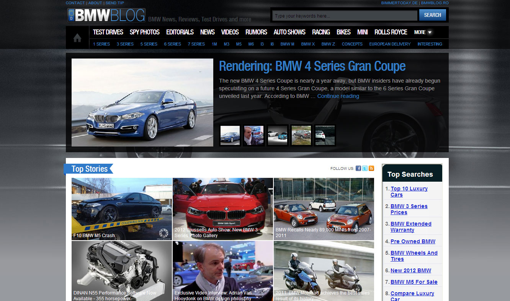This screenshot has height=301, width=510.
Task: Open the SPY PHOTOS menu
Action: (x=144, y=32)
